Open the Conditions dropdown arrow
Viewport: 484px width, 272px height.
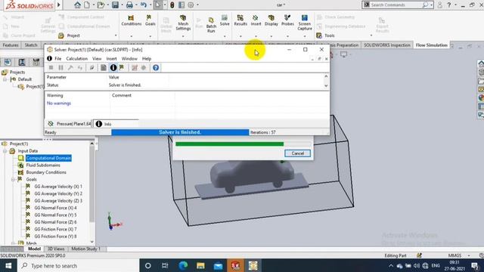131,36
